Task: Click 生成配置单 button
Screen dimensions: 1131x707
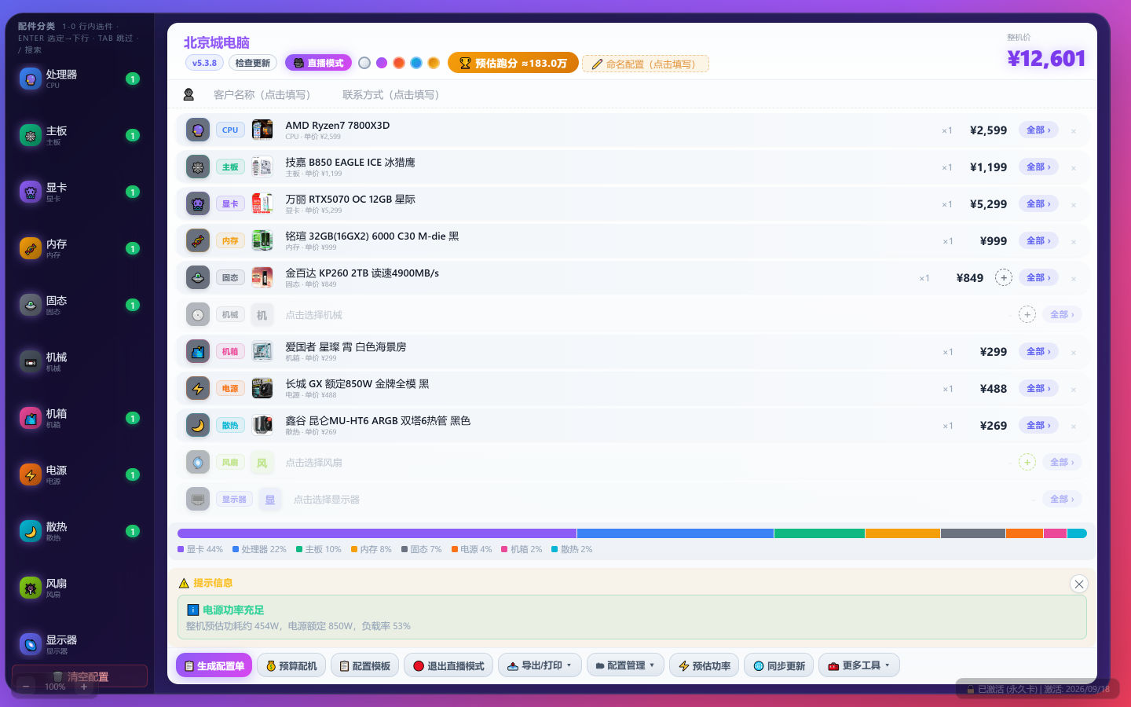Action: pos(214,665)
